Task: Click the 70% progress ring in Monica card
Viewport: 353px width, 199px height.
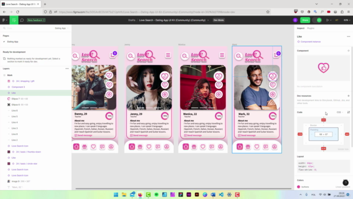Action: pos(218,116)
